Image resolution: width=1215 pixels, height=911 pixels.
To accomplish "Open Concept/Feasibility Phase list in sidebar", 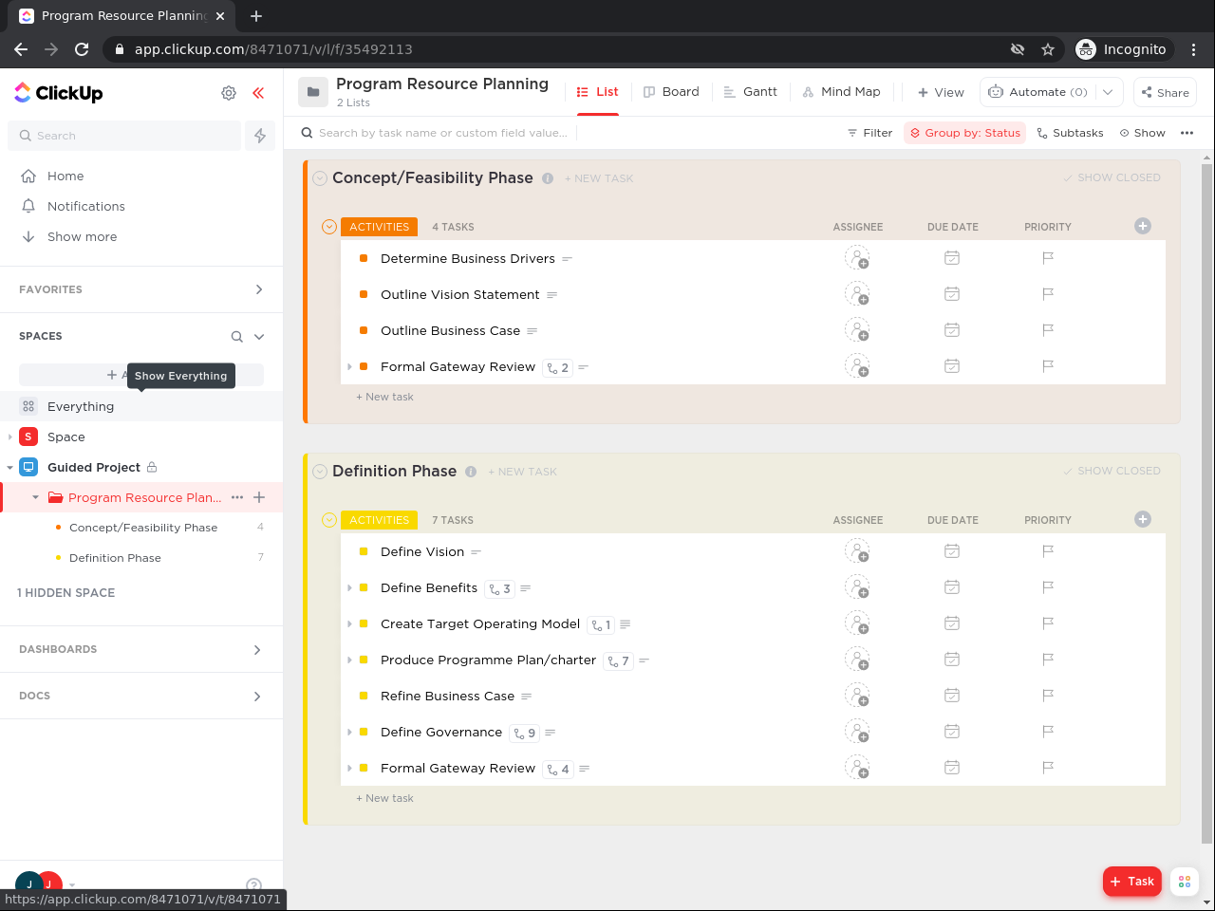I will pos(143,528).
